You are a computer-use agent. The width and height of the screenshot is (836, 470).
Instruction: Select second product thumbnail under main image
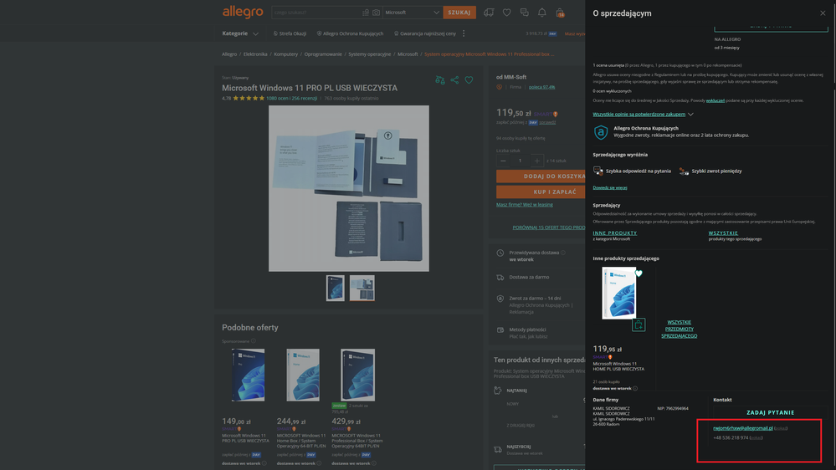point(362,288)
